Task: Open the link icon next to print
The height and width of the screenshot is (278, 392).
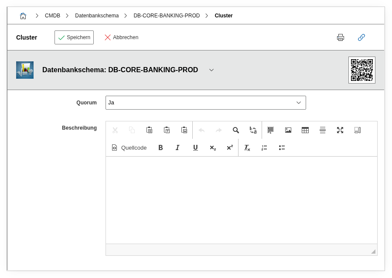Action: tap(361, 37)
